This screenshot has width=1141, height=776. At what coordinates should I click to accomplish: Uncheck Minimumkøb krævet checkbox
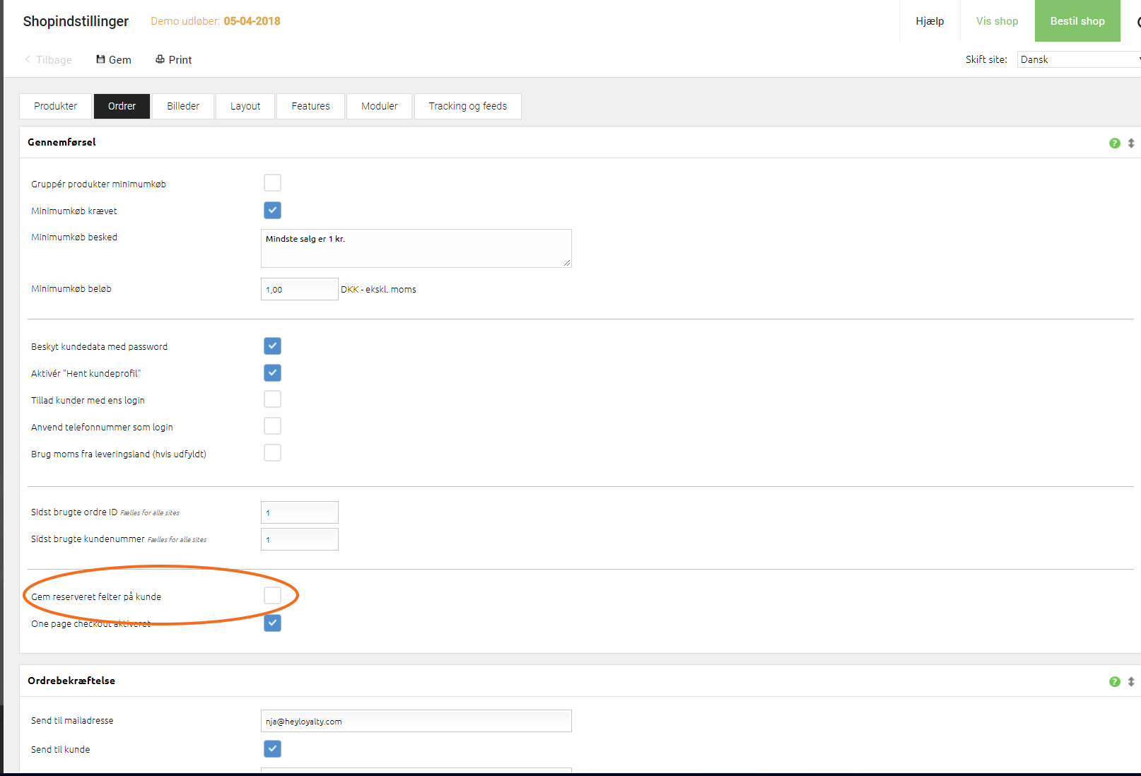[x=272, y=210]
